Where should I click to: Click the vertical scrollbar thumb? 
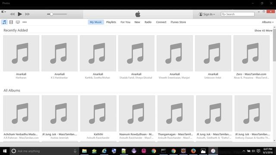(274, 45)
